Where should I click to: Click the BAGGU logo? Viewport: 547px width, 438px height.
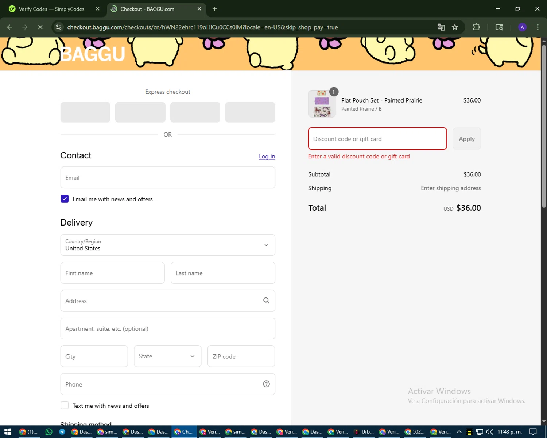pyautogui.click(x=93, y=54)
